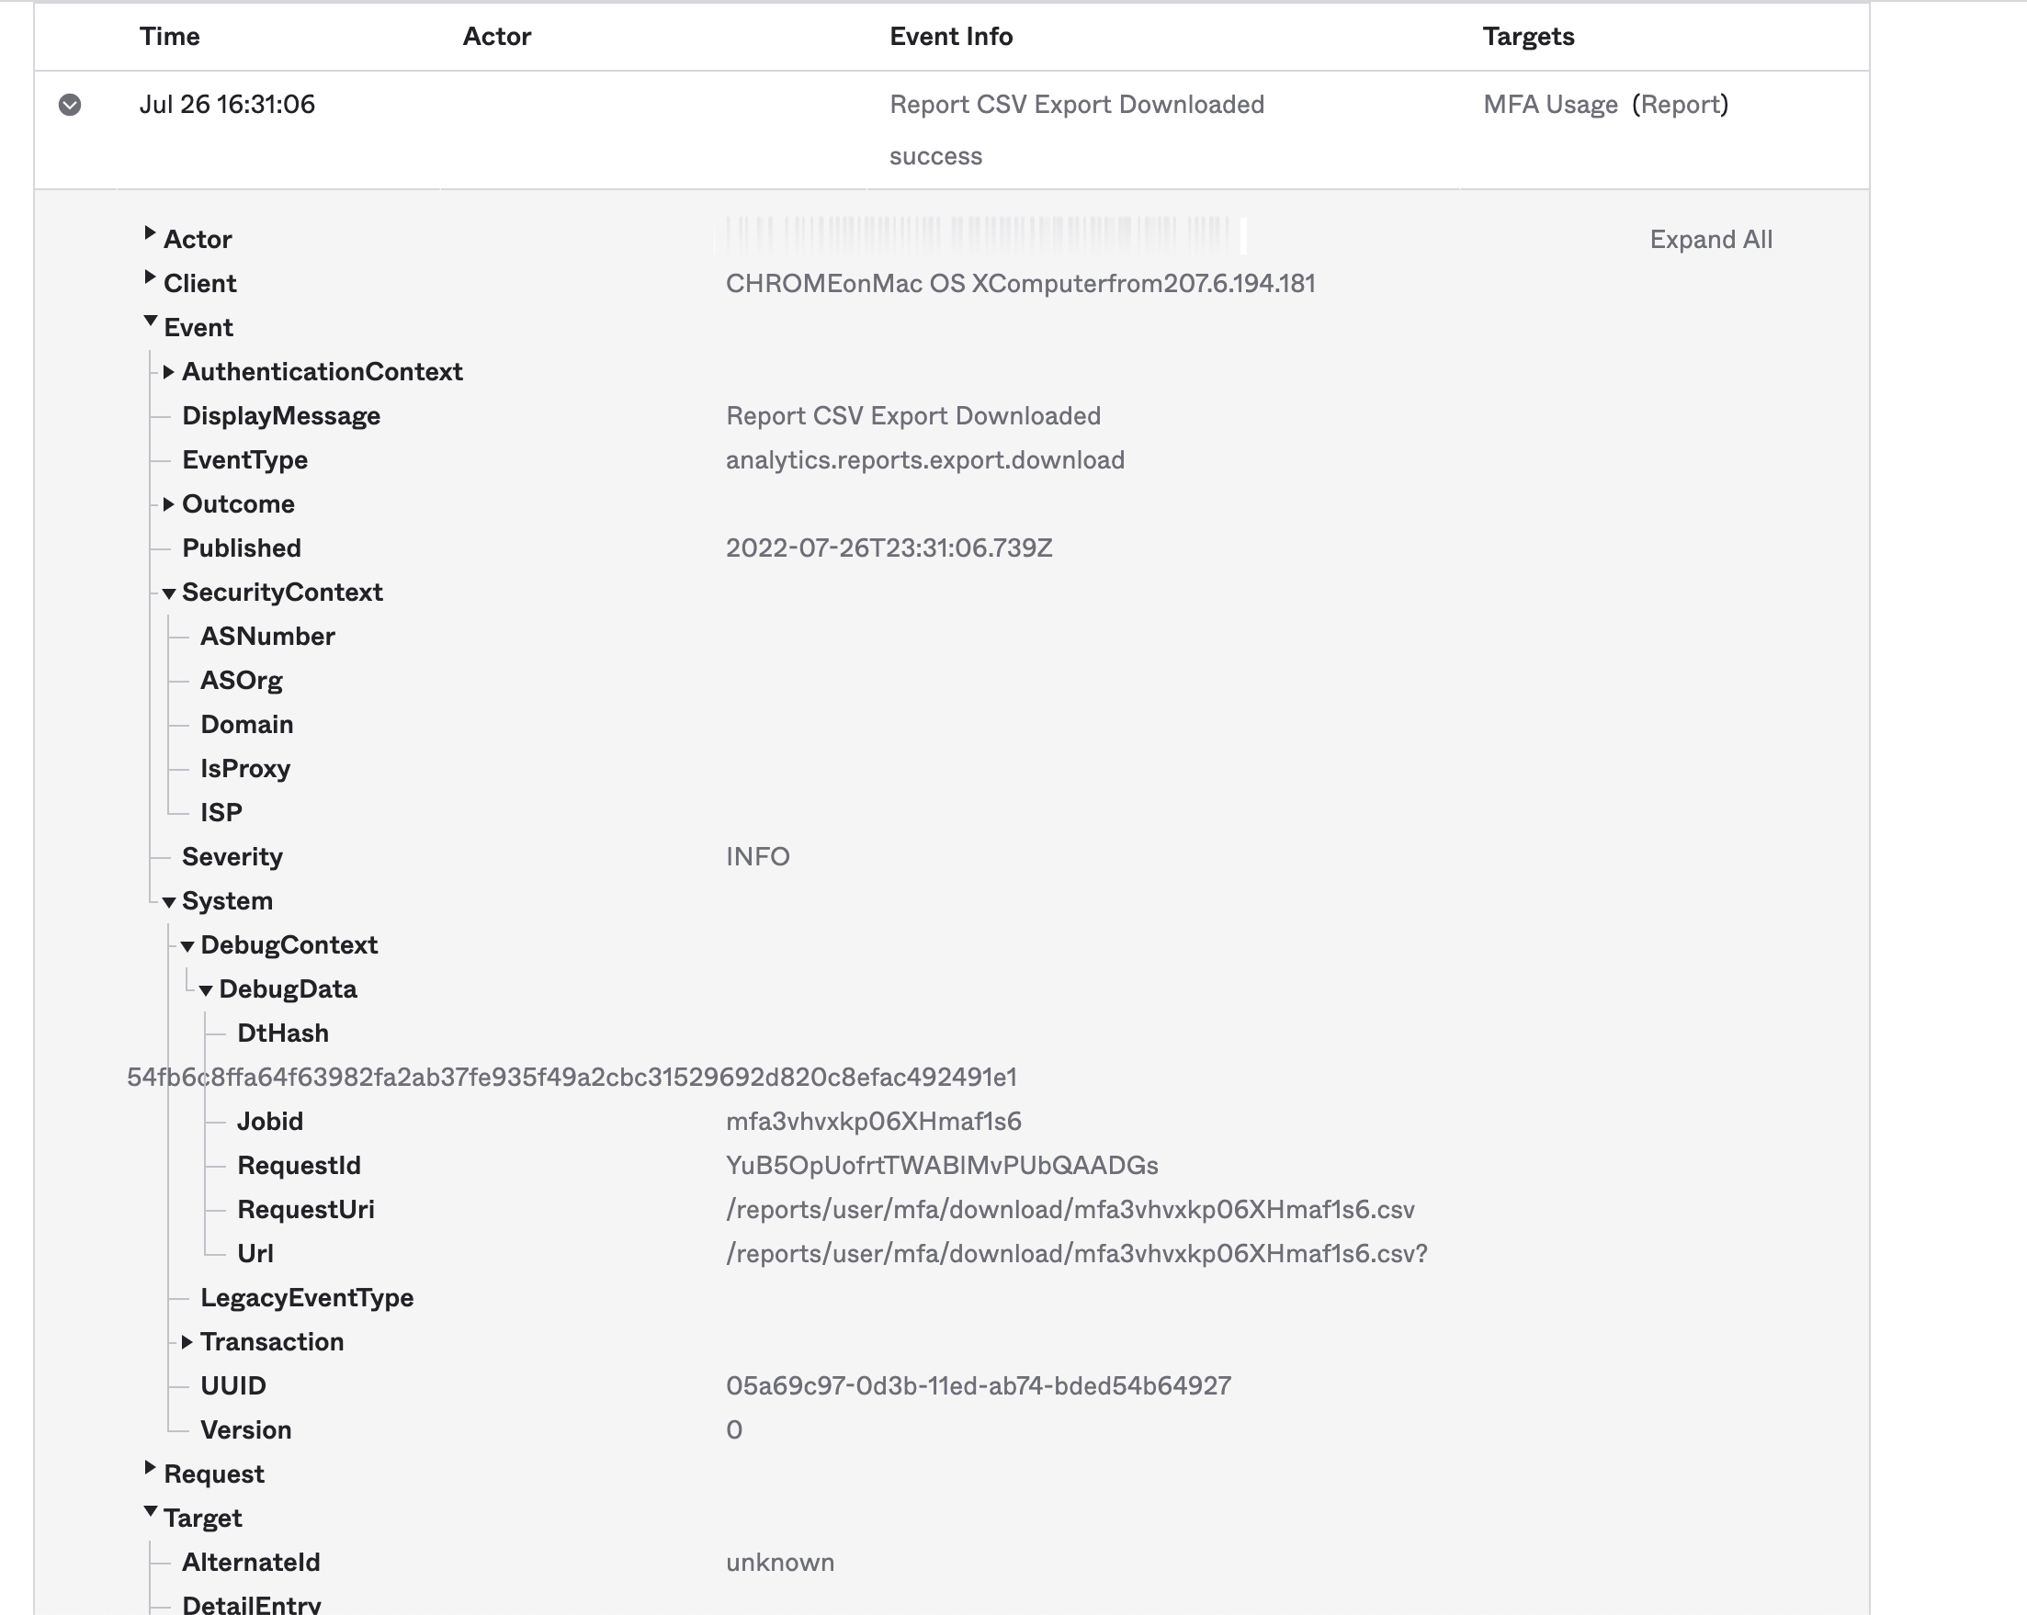Click the Expand All link
The width and height of the screenshot is (2027, 1615).
(x=1711, y=240)
